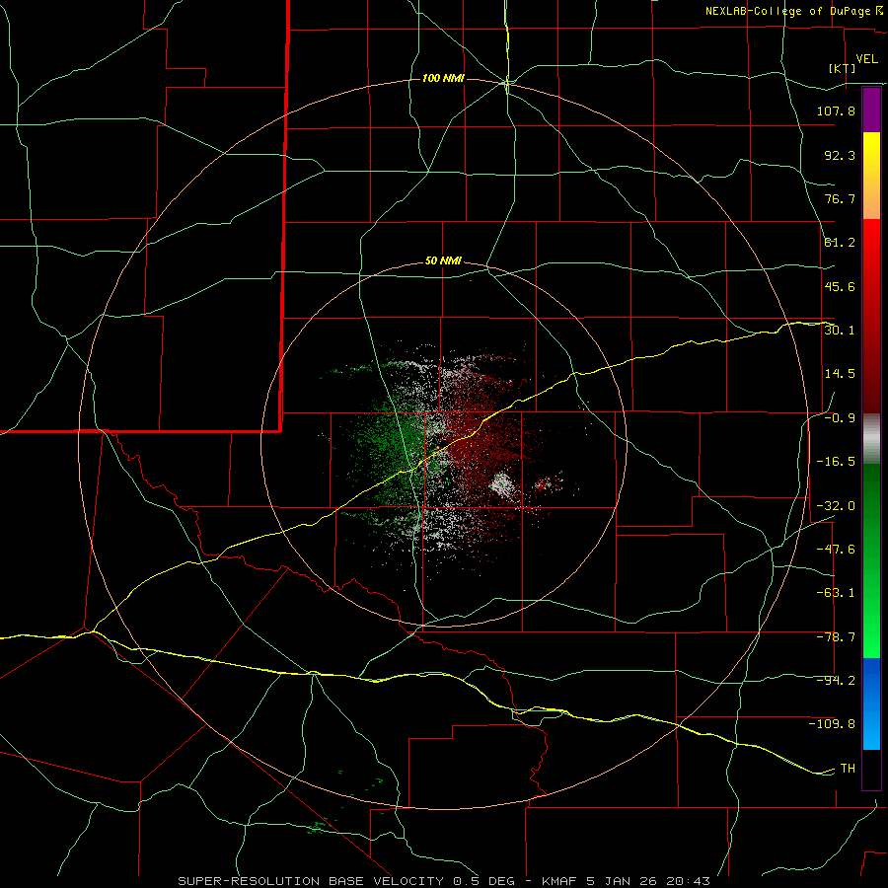The height and width of the screenshot is (888, 888).
Task: Click the -47.6 velocity scale value
Action: tap(836, 549)
